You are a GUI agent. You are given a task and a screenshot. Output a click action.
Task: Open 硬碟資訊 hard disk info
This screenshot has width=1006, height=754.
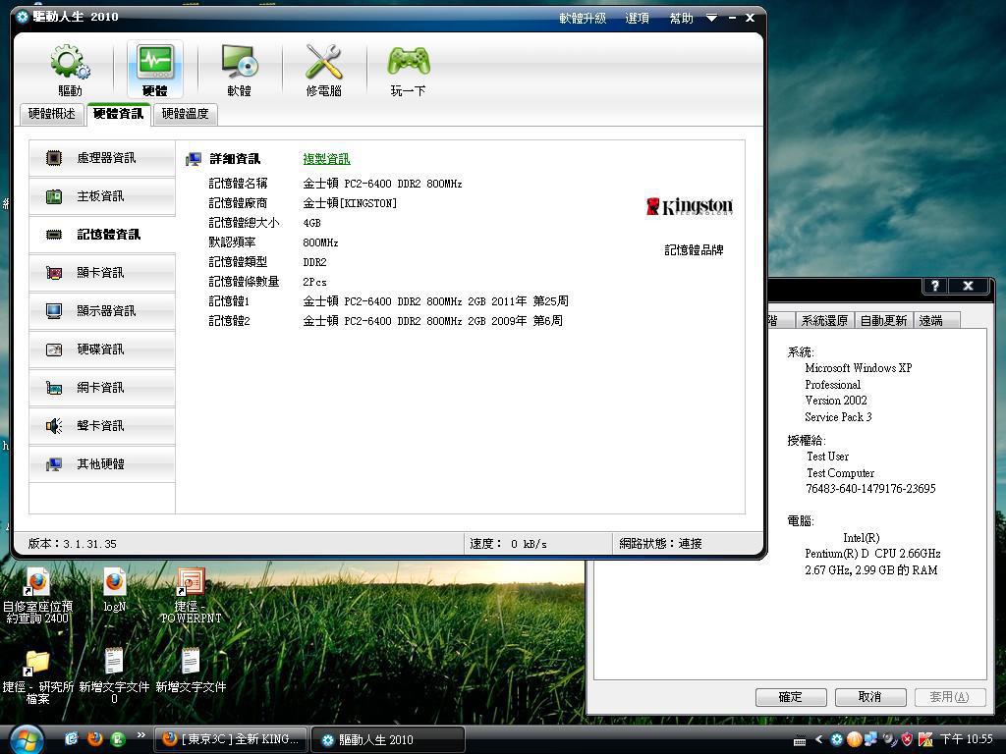tap(102, 350)
